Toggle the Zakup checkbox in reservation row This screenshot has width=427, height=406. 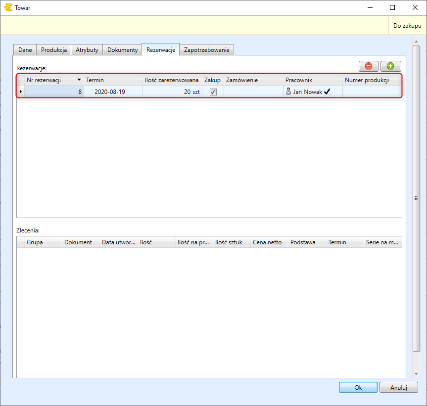click(x=213, y=91)
